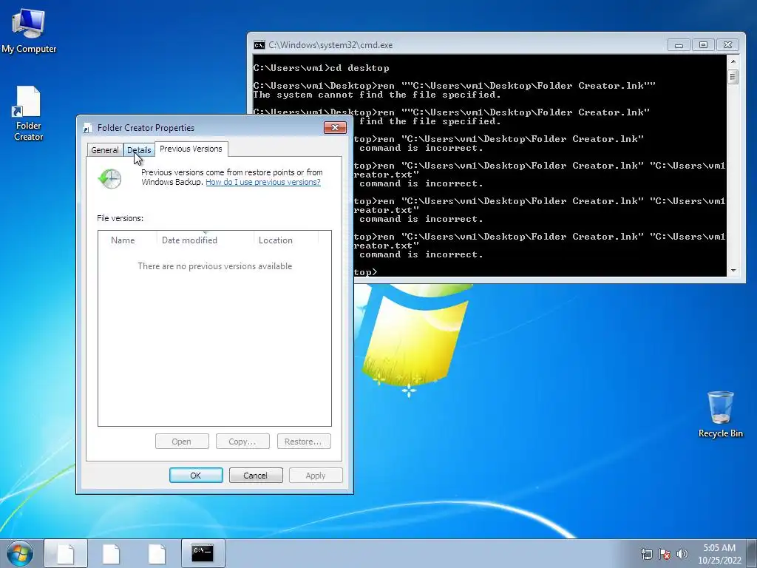Click the Apply button
The image size is (757, 568).
tap(316, 476)
